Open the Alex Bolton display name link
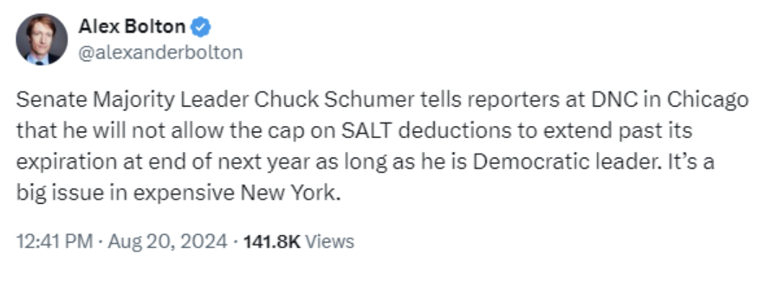This screenshot has width=758, height=285. 131,27
